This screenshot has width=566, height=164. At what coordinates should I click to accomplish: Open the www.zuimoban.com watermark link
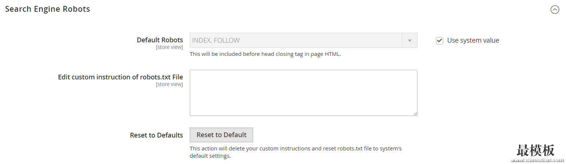tap(538, 160)
